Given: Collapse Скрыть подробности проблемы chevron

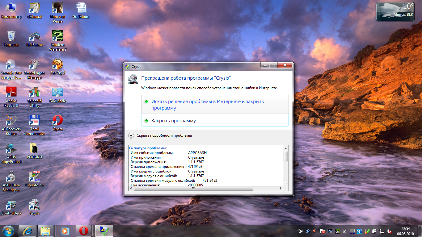Looking at the screenshot, I should tap(131, 135).
